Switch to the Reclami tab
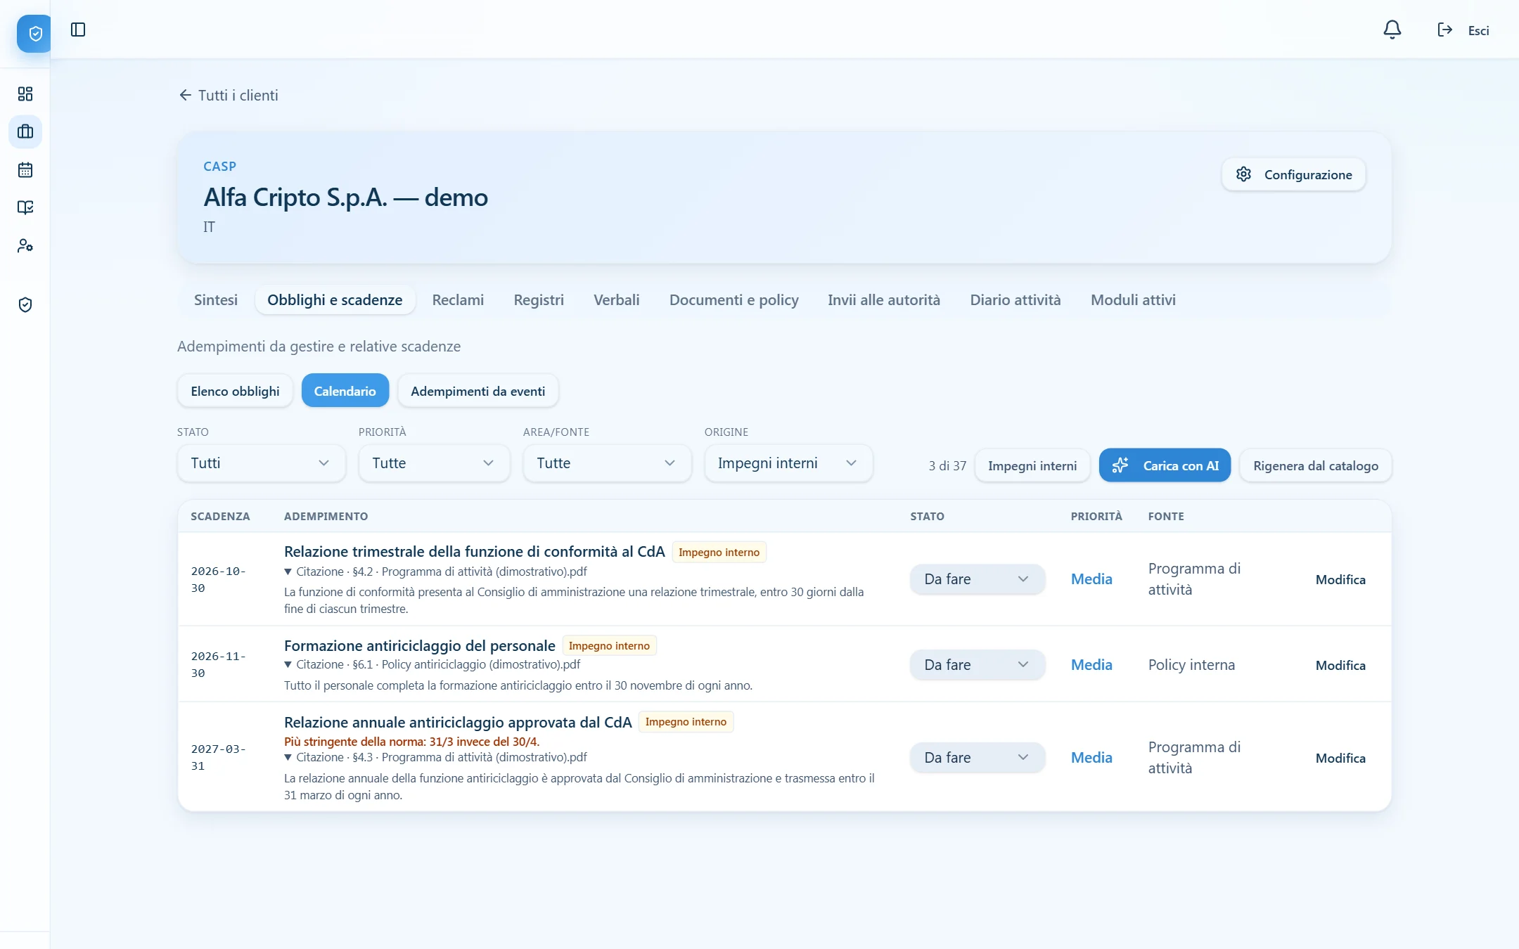This screenshot has height=949, width=1519. point(458,299)
